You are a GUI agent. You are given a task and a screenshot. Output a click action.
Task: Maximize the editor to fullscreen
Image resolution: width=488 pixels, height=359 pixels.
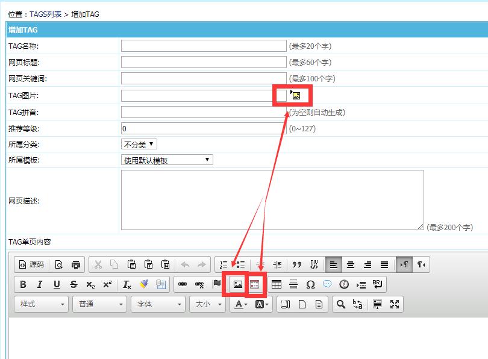(395, 304)
